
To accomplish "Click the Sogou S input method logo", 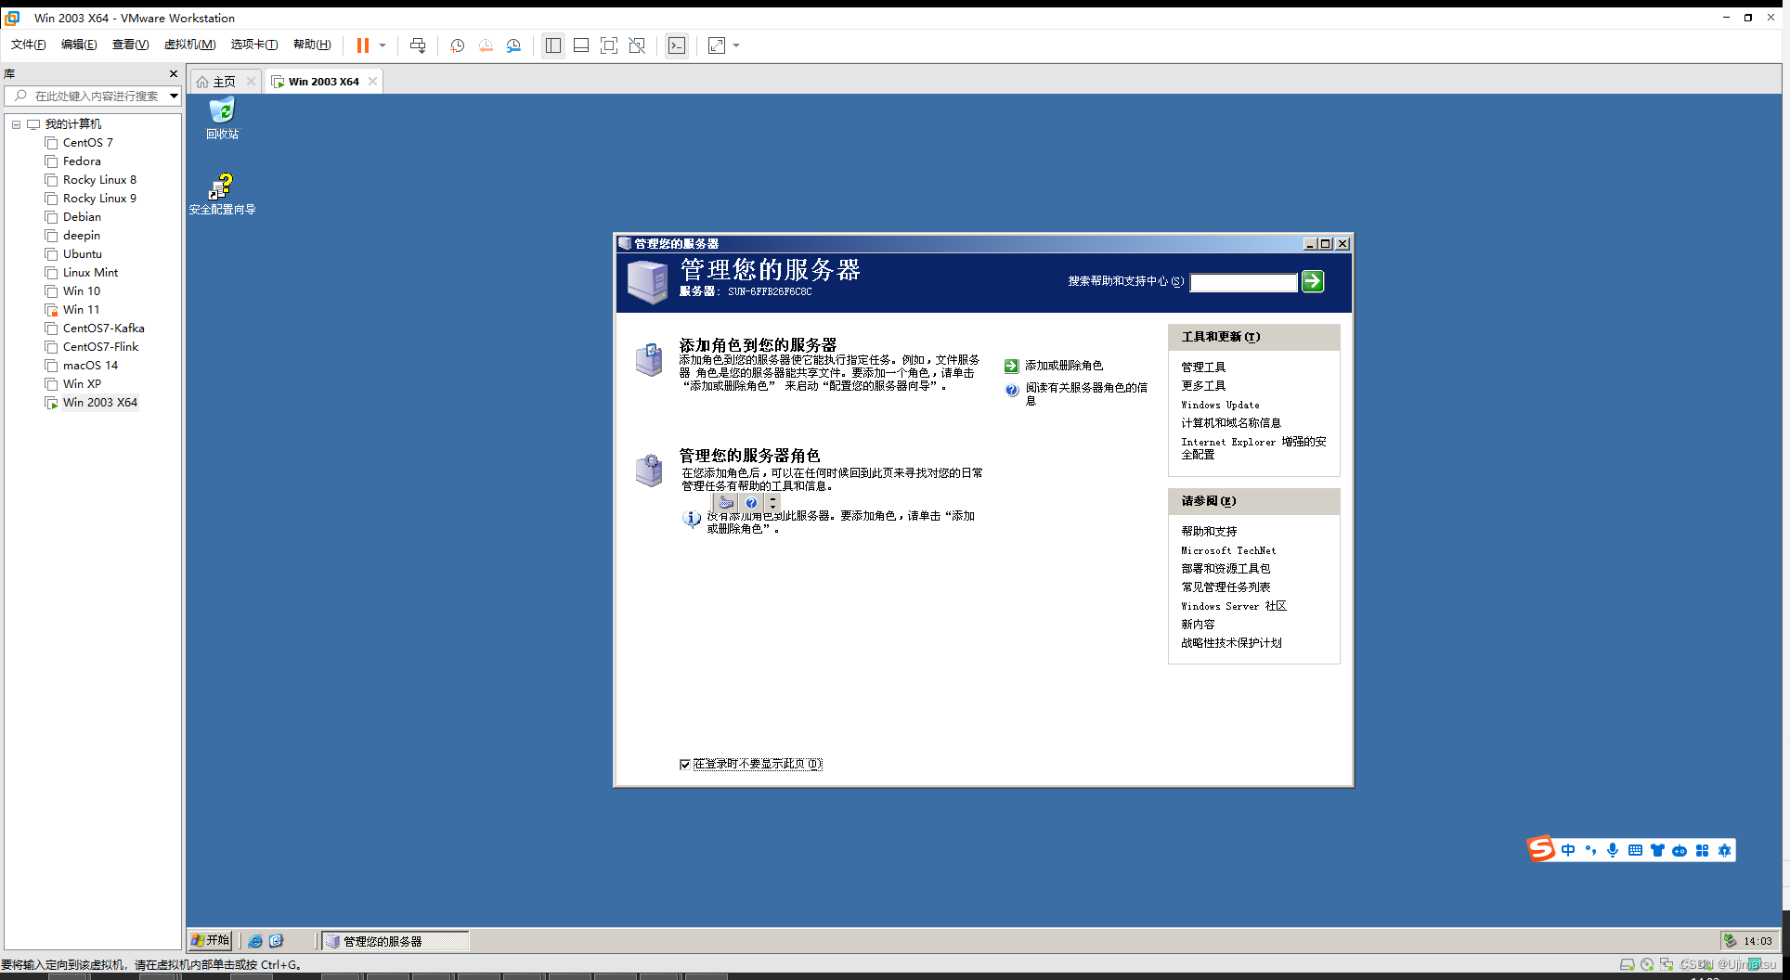I will coord(1540,849).
